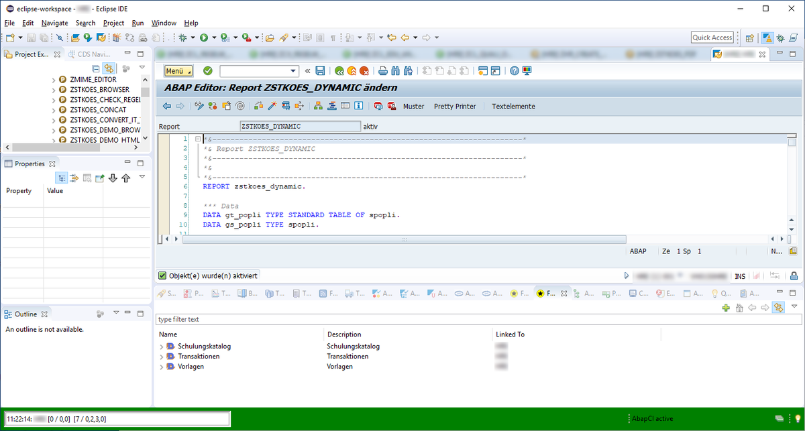Click the Display/Change glasses-pencil icon
The width and height of the screenshot is (805, 431).
coord(199,106)
